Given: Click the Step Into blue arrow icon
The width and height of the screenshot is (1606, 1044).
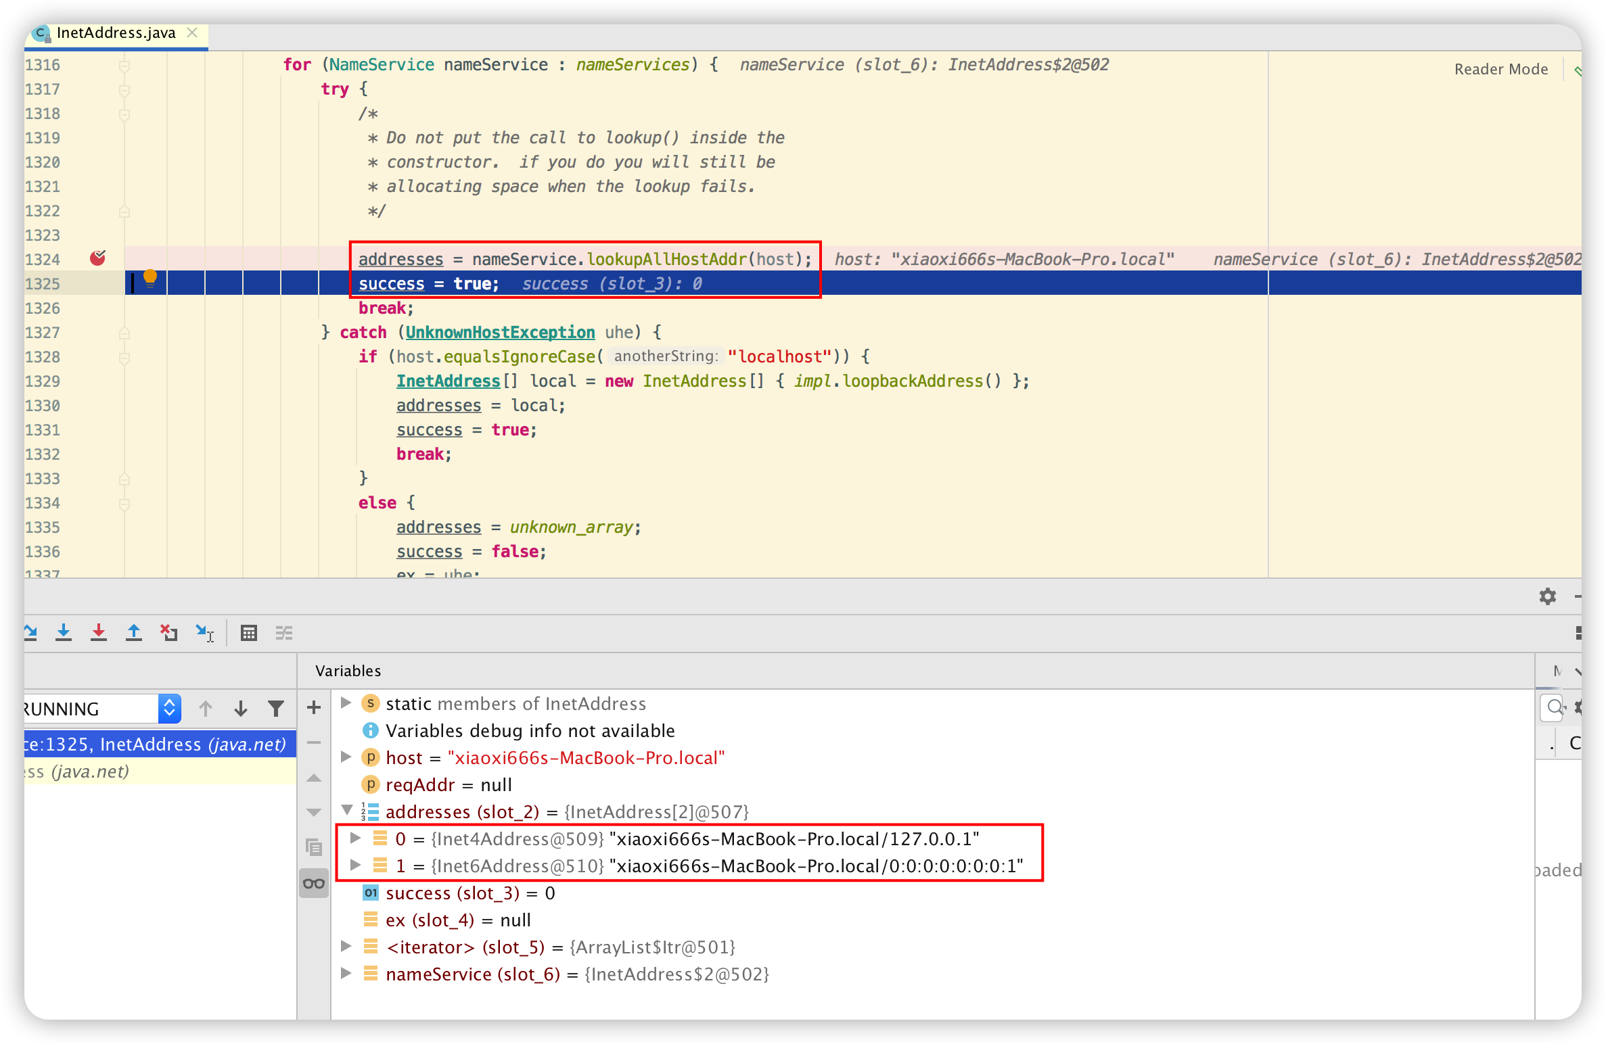Looking at the screenshot, I should click(x=64, y=633).
